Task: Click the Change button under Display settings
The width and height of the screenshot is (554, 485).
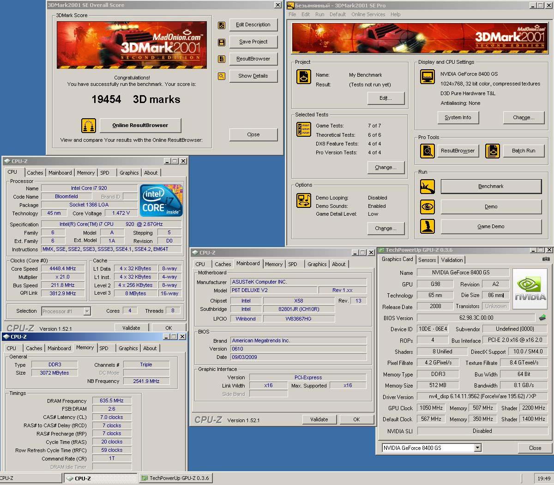Action: click(x=524, y=118)
